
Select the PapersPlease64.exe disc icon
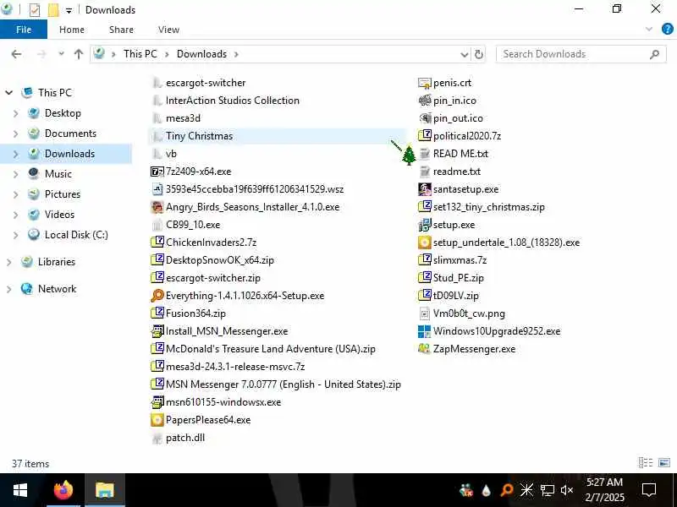157,420
